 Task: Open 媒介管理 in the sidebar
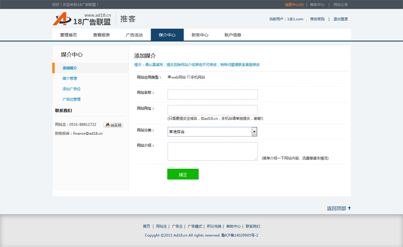tap(70, 79)
